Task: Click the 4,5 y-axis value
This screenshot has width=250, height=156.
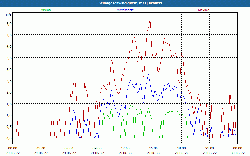Action: click(9, 35)
